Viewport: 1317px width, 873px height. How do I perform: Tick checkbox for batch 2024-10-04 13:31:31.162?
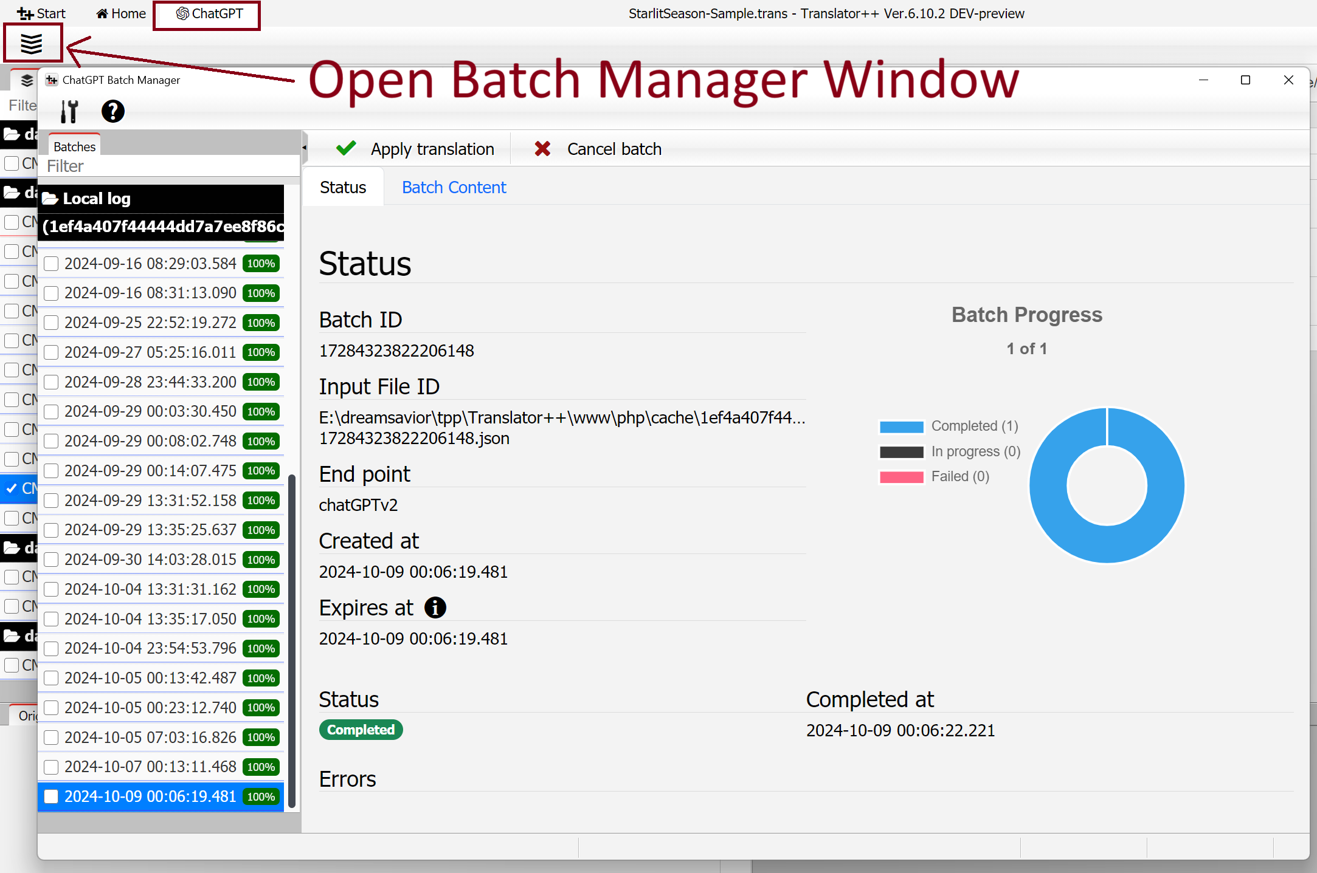pyautogui.click(x=51, y=589)
